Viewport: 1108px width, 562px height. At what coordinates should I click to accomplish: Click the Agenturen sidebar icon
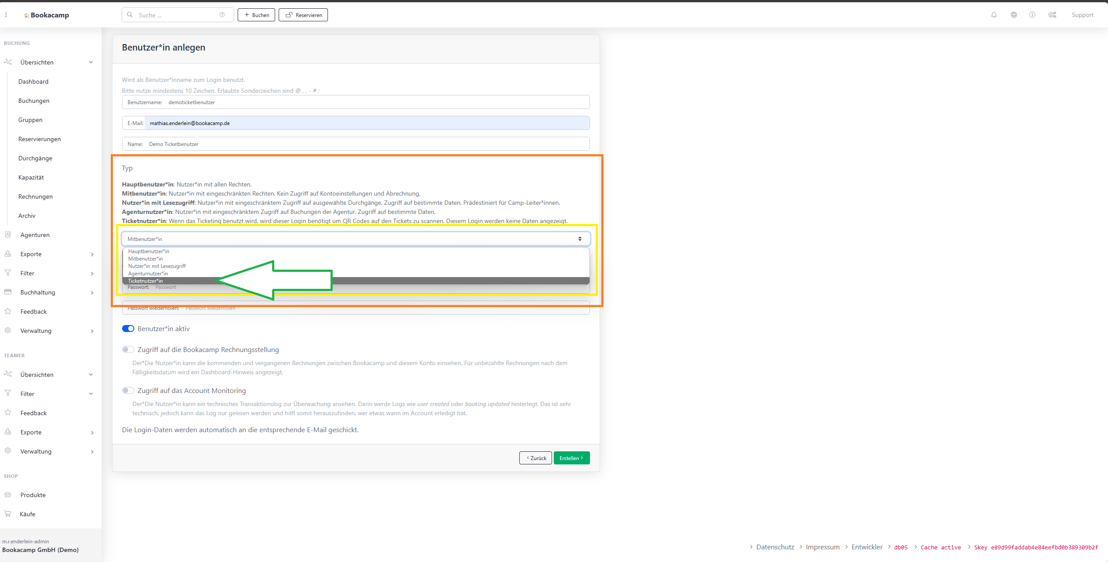[8, 234]
